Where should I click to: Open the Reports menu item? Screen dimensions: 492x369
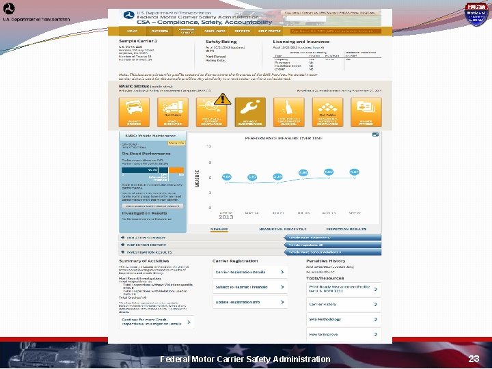pos(242,31)
